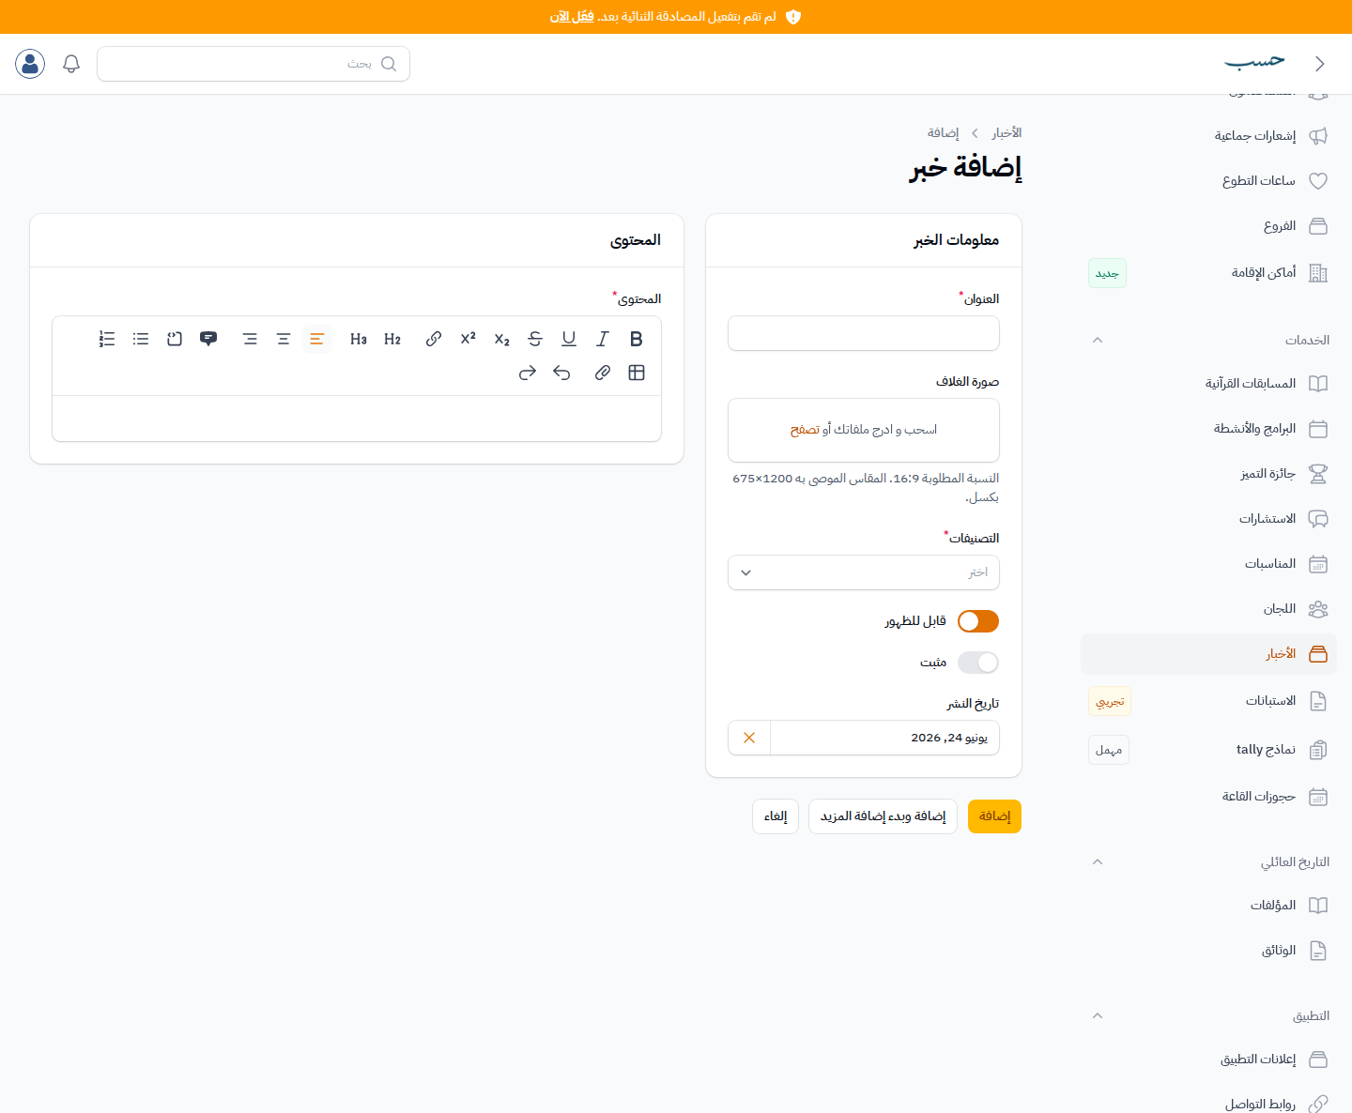Open the publish date picker field

(x=884, y=738)
